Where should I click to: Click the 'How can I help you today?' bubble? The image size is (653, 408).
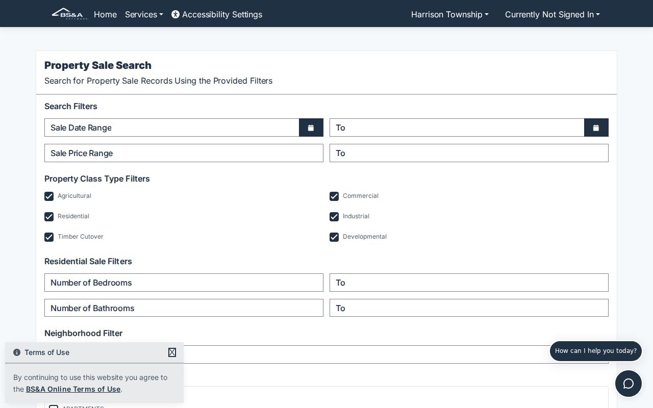596,351
